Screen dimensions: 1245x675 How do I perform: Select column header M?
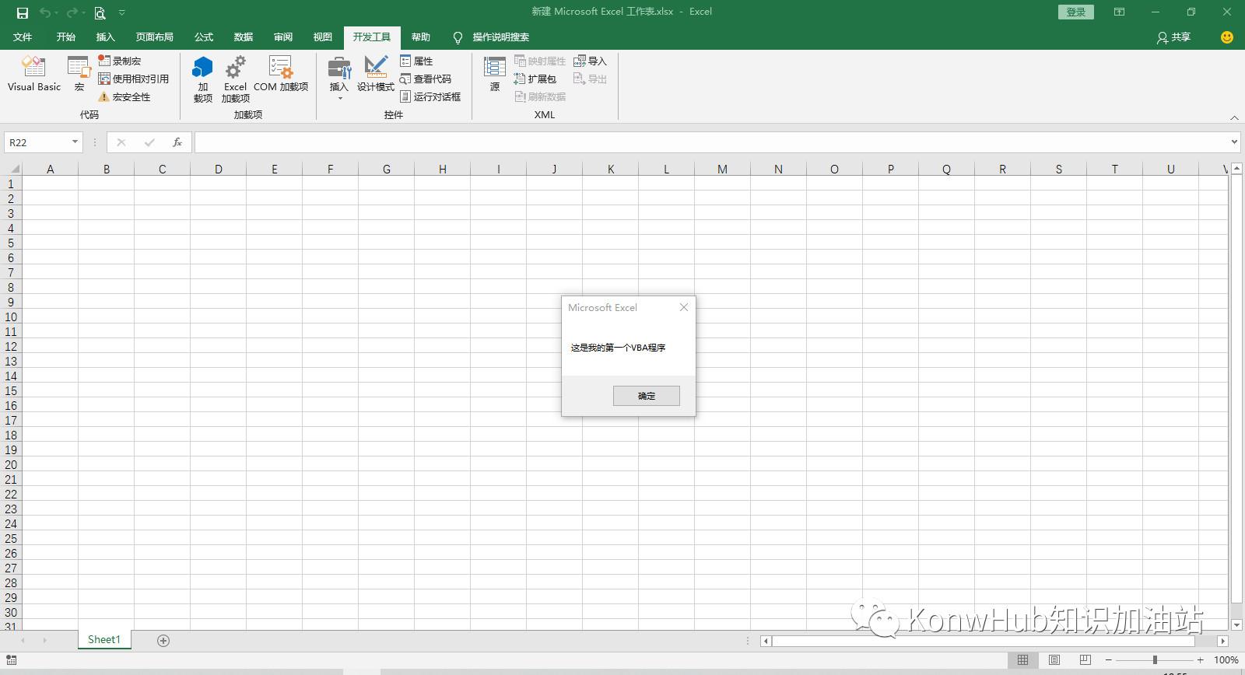tap(722, 169)
